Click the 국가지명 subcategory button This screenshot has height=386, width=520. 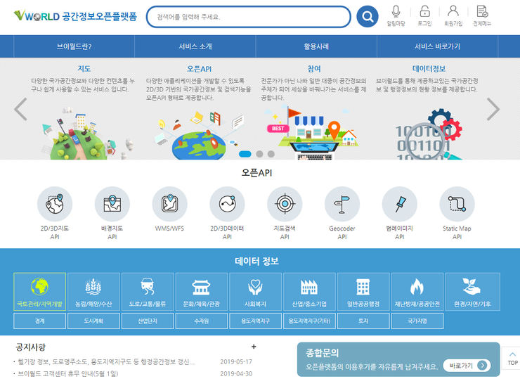pos(417,321)
